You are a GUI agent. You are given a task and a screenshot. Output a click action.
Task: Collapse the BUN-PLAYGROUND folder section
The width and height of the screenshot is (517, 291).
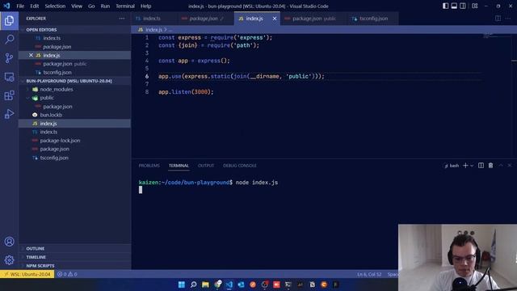[75, 81]
